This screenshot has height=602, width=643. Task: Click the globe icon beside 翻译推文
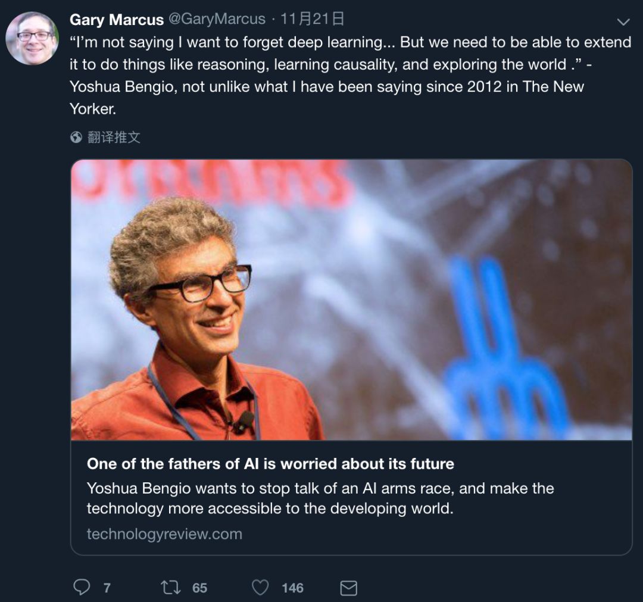[76, 138]
